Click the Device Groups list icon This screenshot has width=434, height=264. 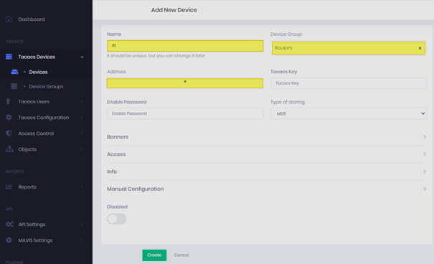point(14,86)
